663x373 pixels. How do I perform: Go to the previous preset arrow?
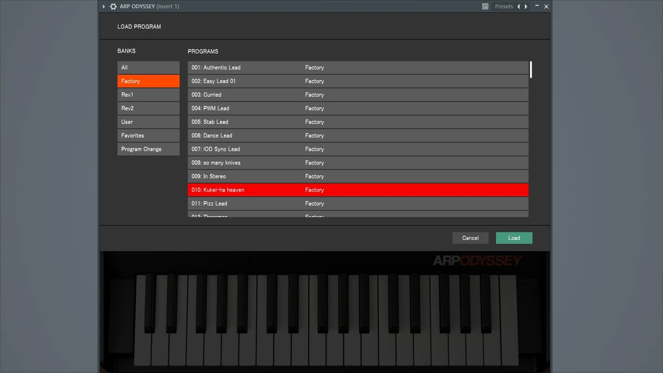[x=518, y=7]
